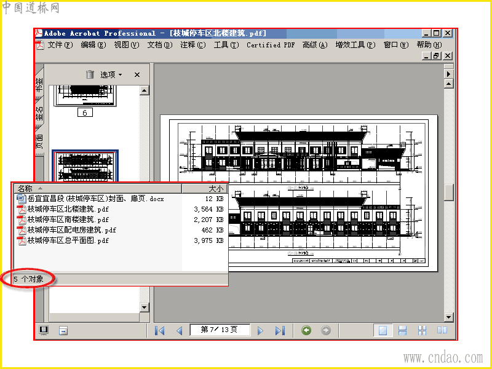Toggle continuous-facing page layout
492x369 pixels.
point(423,330)
